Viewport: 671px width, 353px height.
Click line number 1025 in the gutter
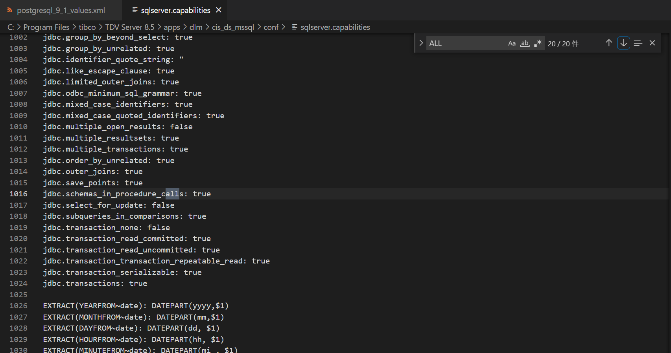coord(18,295)
